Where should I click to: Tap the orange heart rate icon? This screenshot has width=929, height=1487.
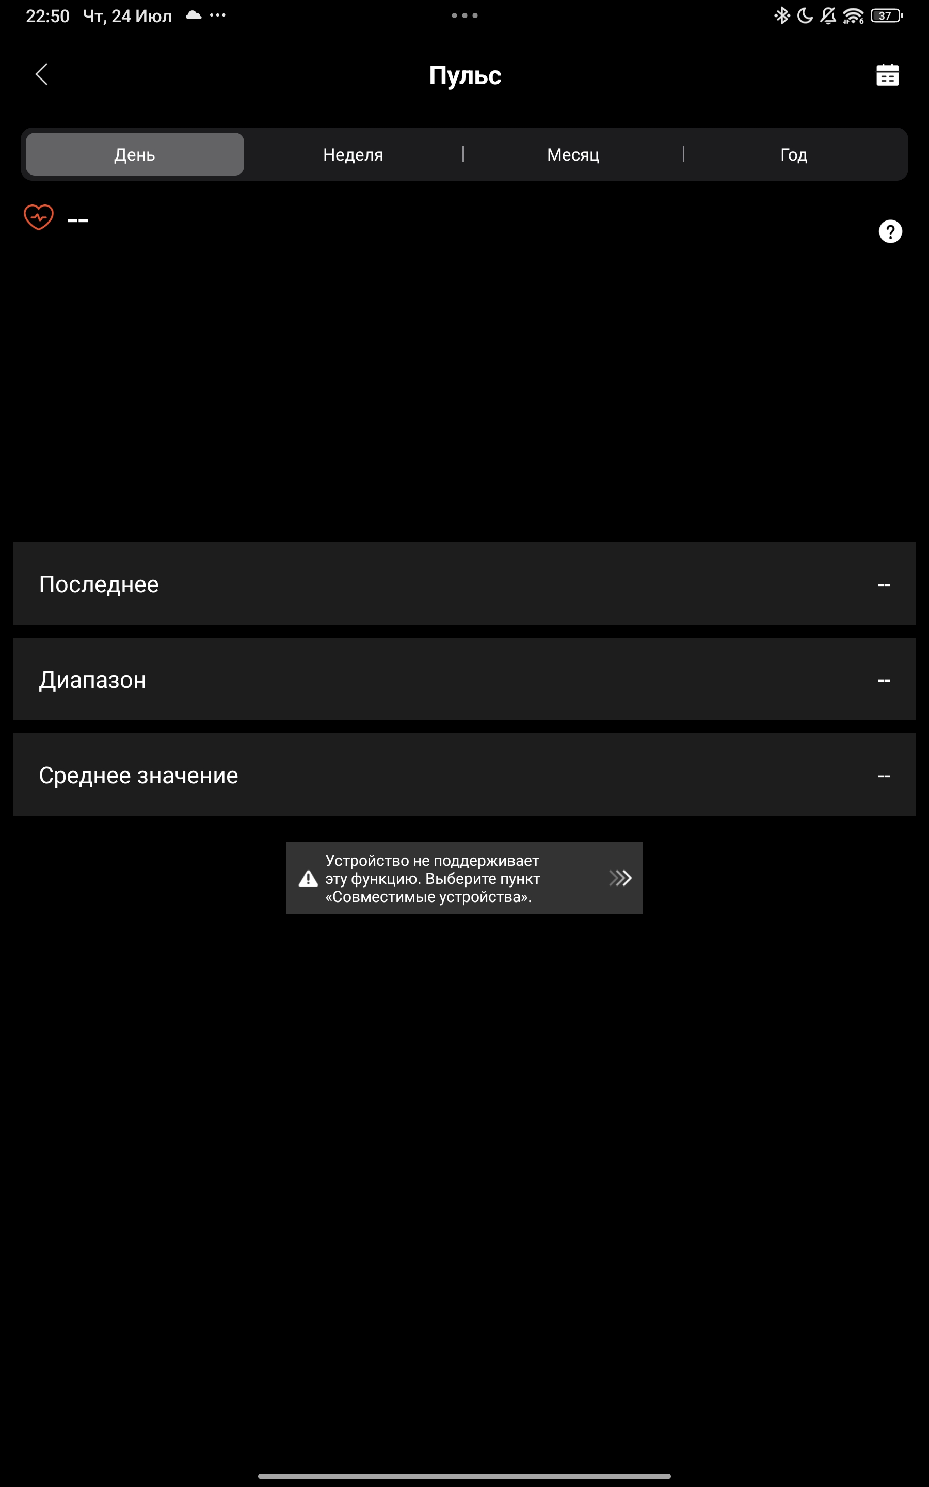point(39,217)
